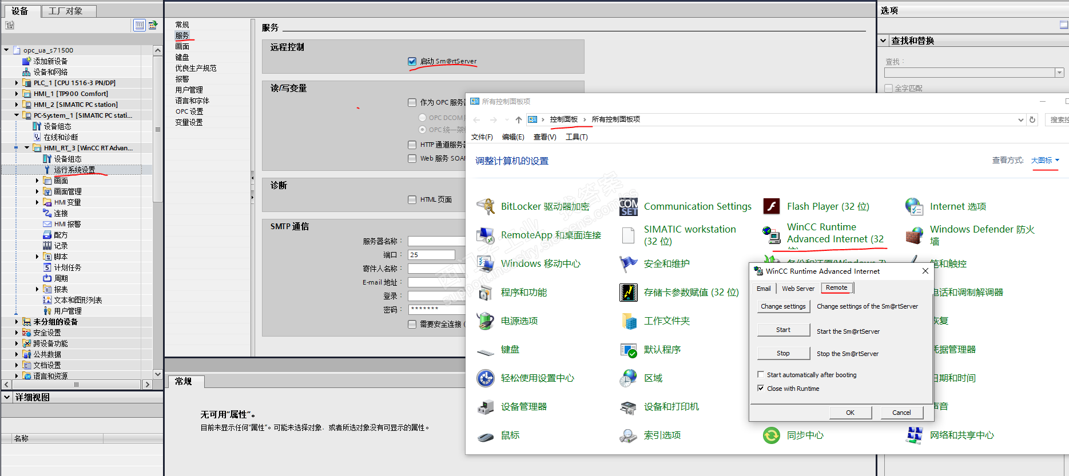Open 网络和共享中心 icon

[x=915, y=435]
